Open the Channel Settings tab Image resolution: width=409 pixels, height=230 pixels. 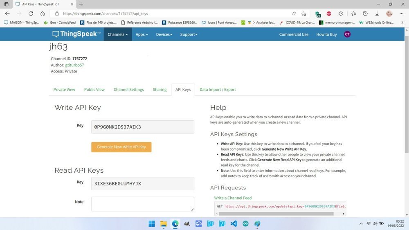(128, 90)
